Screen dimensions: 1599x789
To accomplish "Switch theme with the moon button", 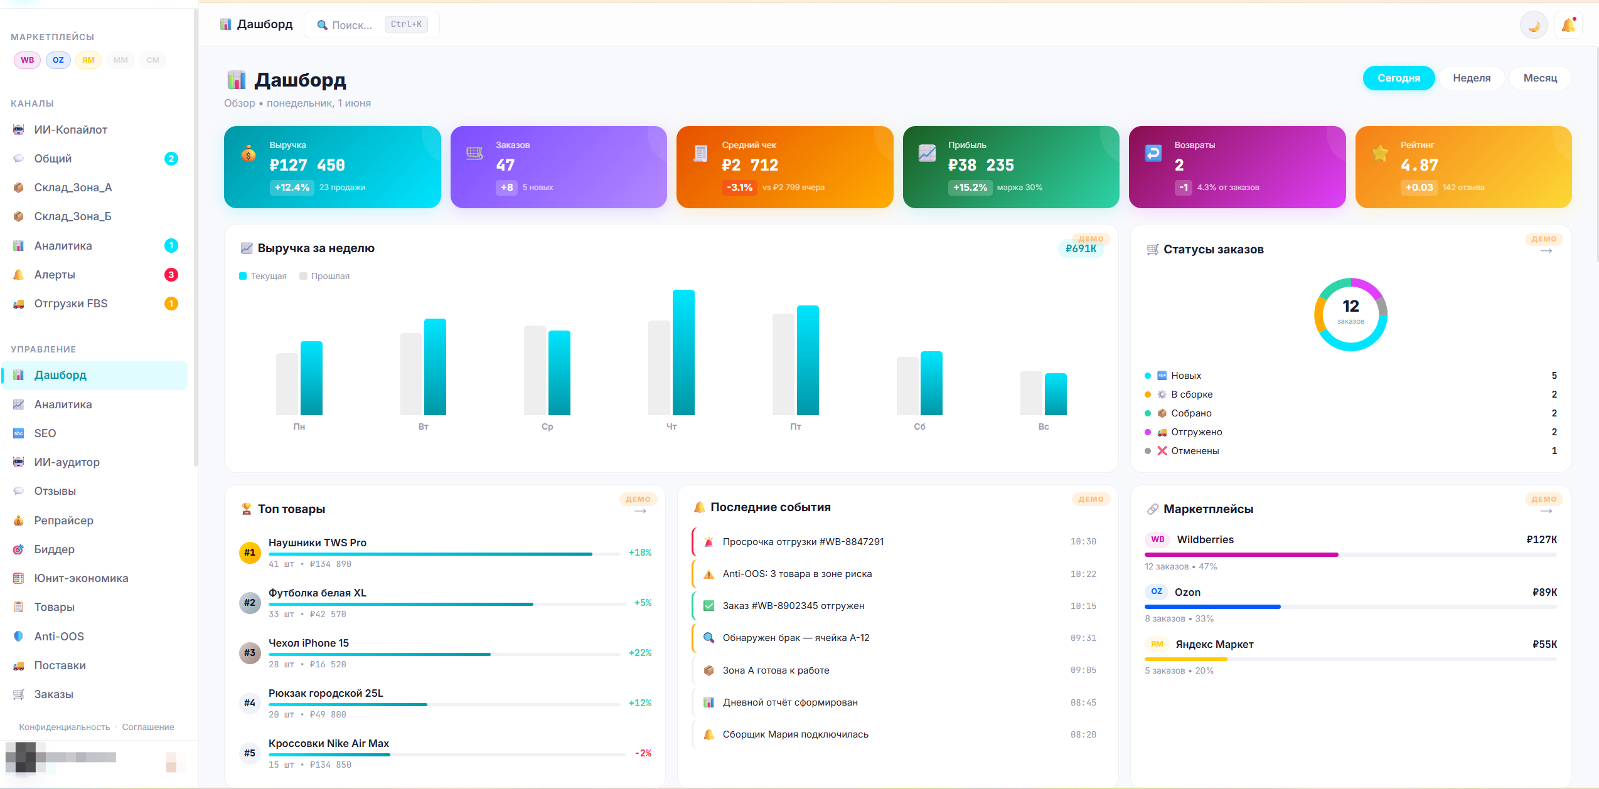I will click(x=1534, y=25).
